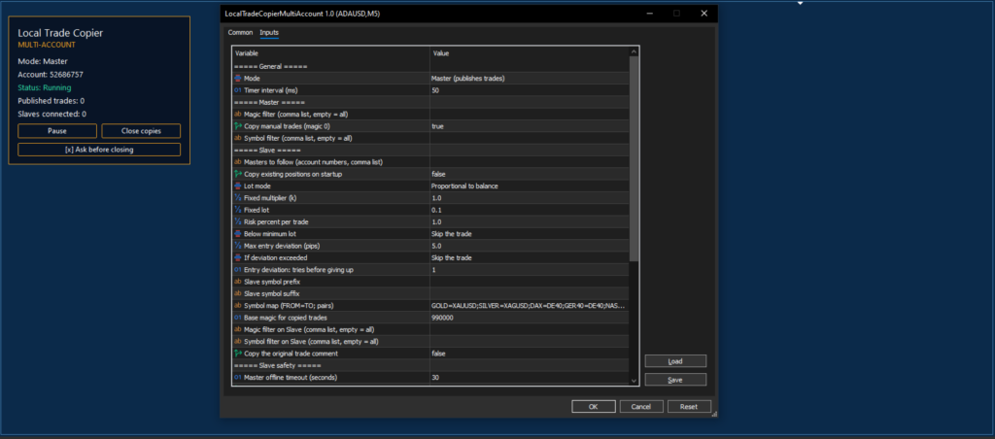Screen dimensions: 995x439
Task: Click the inputs list vertical scrollbar thumb
Action: tap(634, 158)
